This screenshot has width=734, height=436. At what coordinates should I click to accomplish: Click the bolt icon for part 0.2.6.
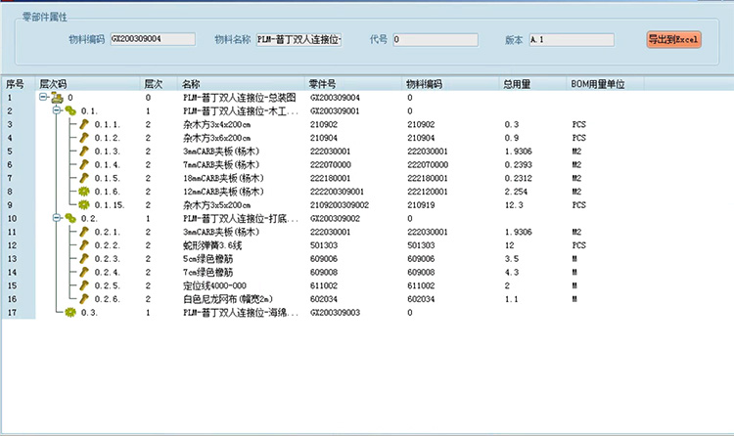(x=85, y=298)
